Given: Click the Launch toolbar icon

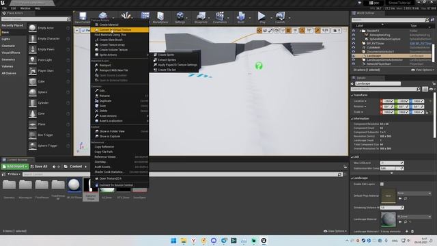Looking at the screenshot, I should (280, 16).
